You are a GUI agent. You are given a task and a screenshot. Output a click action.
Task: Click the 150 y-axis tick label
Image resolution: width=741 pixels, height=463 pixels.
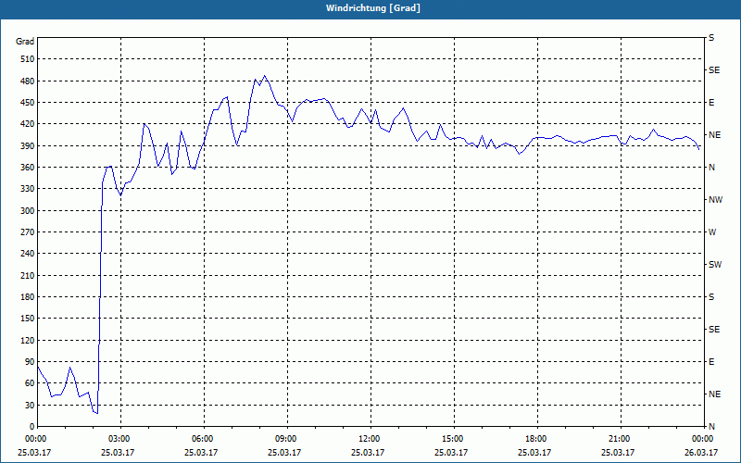point(28,319)
